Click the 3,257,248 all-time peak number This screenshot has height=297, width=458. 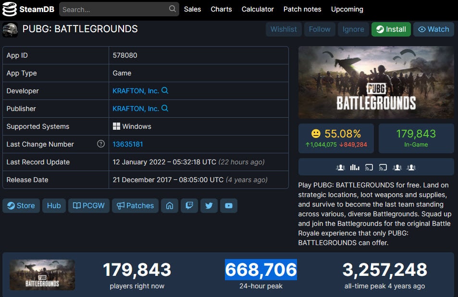[x=384, y=270]
